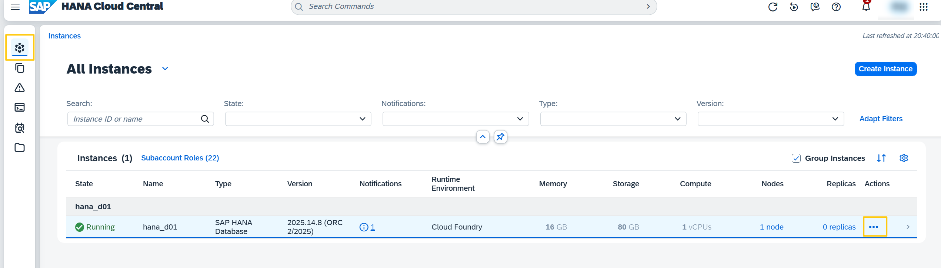Select the Instances (1) tab

point(105,158)
